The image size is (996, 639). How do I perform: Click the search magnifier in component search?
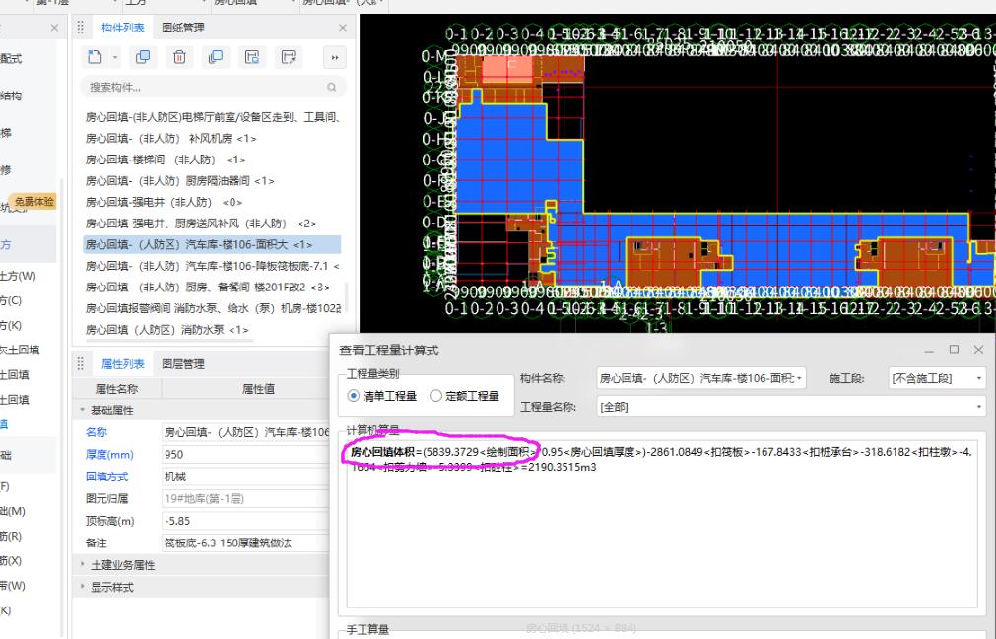tap(332, 87)
